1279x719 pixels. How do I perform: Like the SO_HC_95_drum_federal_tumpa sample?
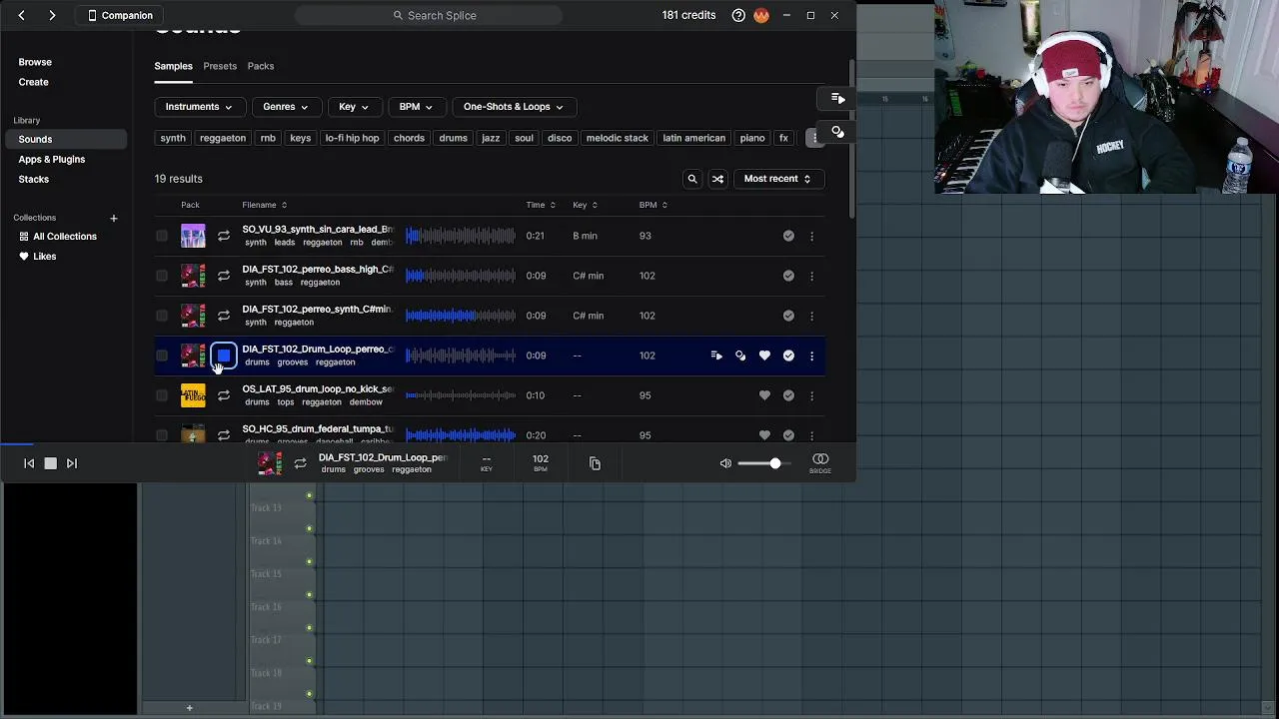click(x=764, y=435)
